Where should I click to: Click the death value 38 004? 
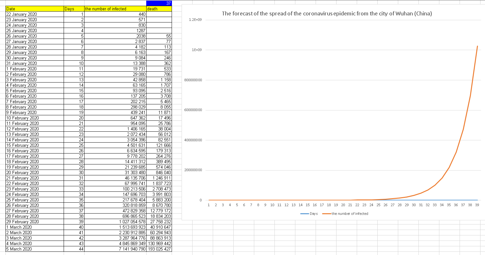[x=159, y=129]
